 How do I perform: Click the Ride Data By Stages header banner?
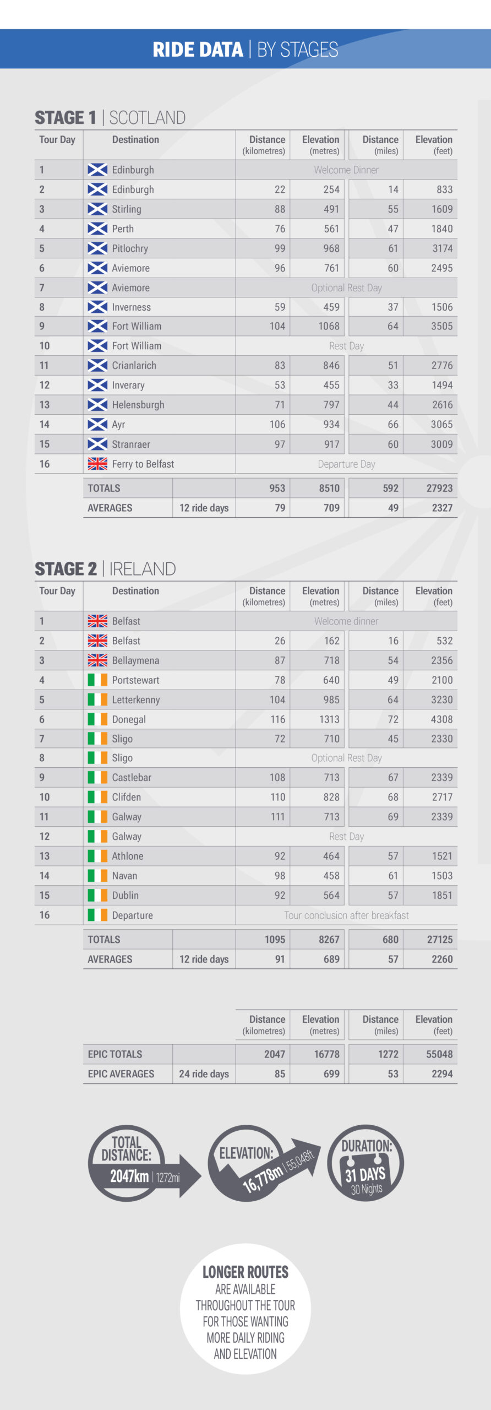click(245, 49)
